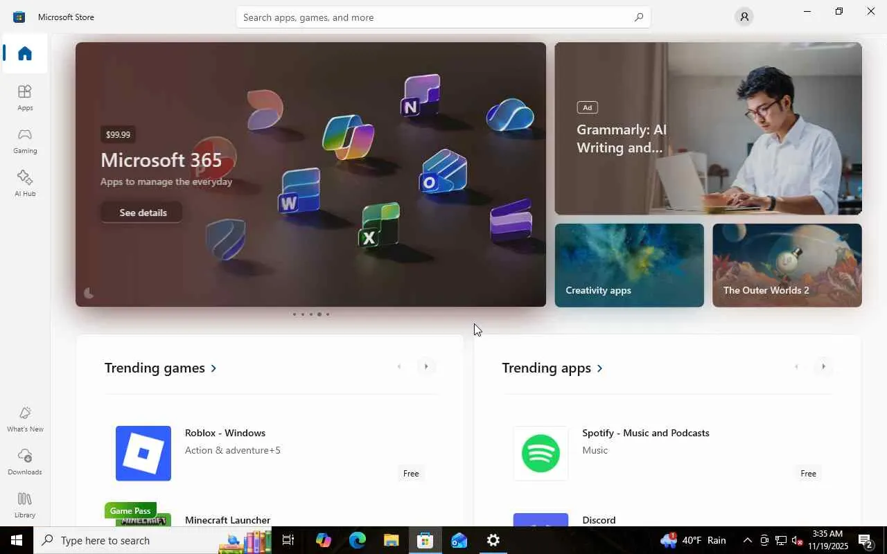The image size is (887, 554).
Task: Click the Spotify app icon
Action: point(541,453)
